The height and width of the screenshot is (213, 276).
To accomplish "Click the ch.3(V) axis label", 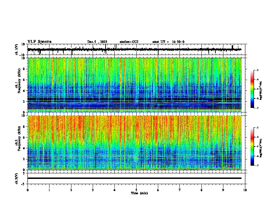I will [x=17, y=179].
